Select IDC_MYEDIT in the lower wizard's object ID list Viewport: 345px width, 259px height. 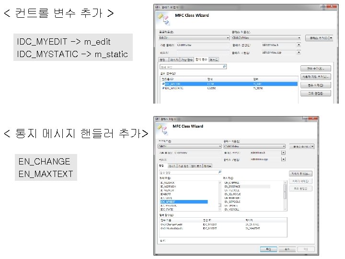tap(184, 202)
